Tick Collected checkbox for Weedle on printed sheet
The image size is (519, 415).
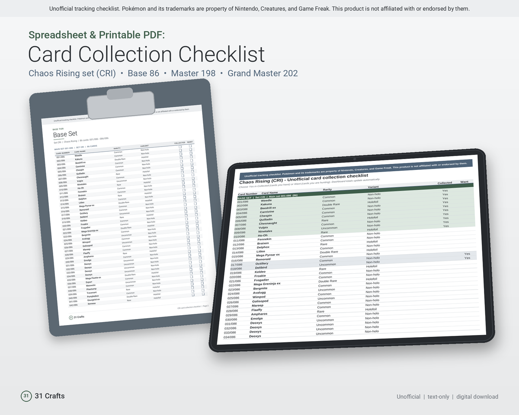pos(180,147)
